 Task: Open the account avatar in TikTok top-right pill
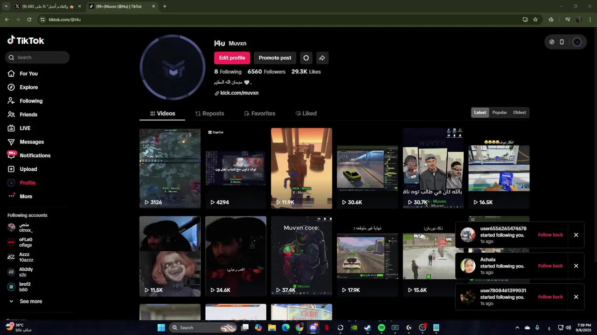coord(577,42)
